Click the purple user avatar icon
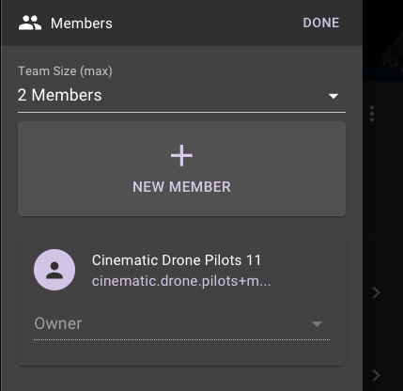 [x=54, y=270]
